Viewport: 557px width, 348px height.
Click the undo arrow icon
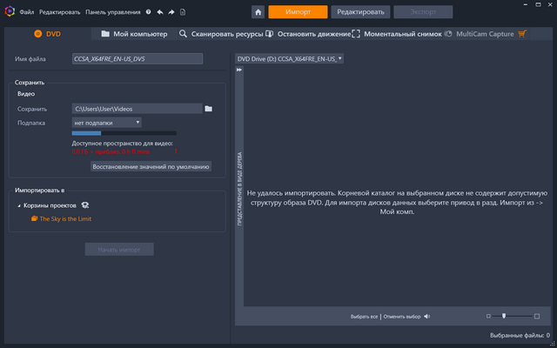coord(160,13)
